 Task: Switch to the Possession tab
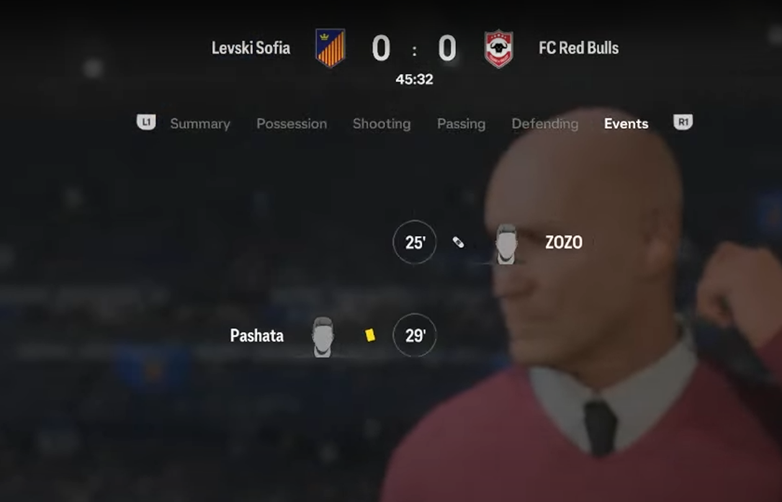point(292,124)
